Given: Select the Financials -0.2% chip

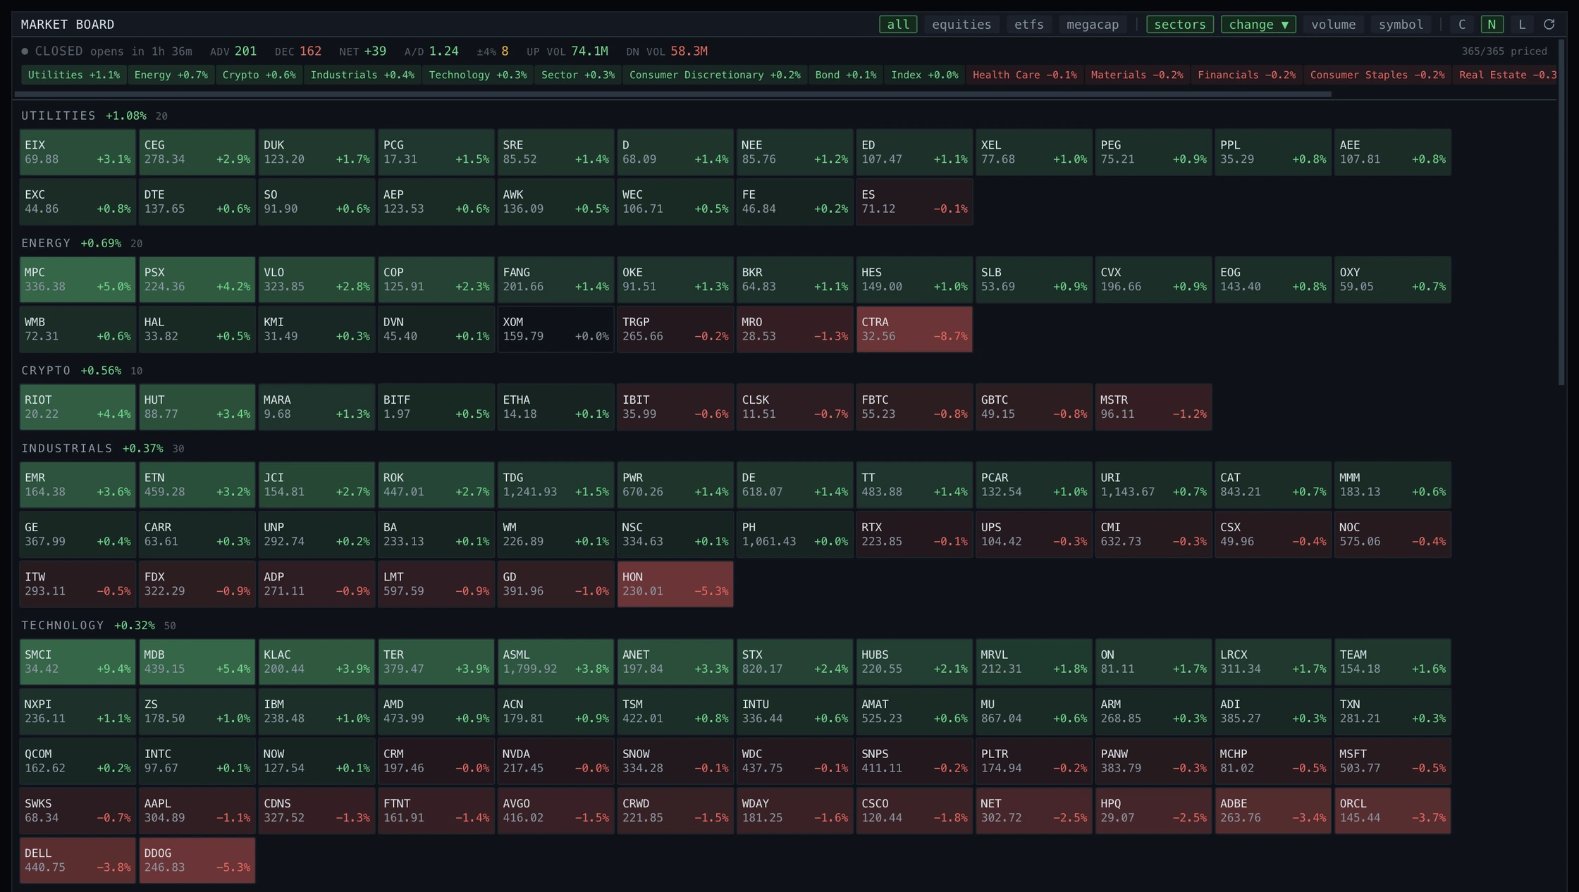Looking at the screenshot, I should tap(1246, 75).
